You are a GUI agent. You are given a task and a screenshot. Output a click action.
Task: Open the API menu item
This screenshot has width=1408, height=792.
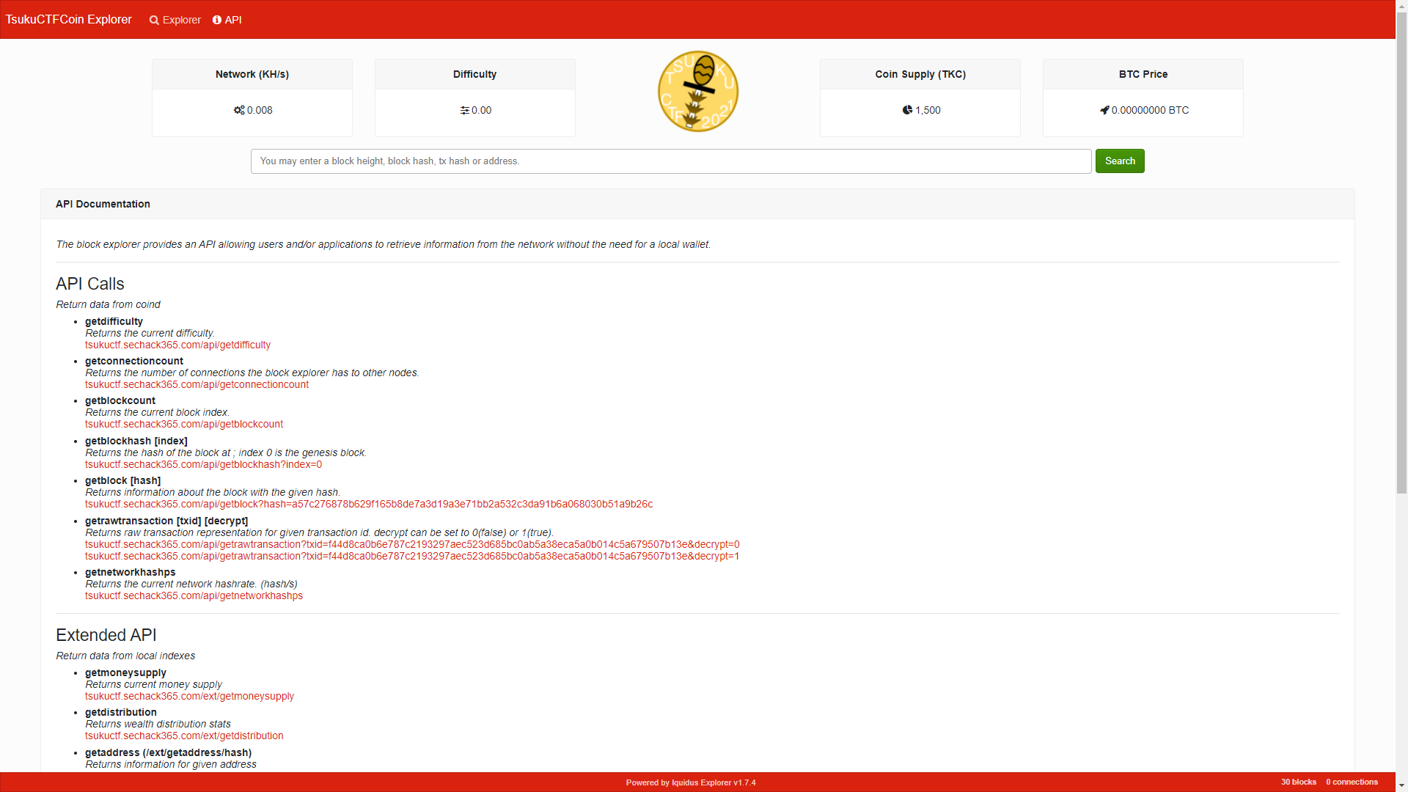point(233,20)
